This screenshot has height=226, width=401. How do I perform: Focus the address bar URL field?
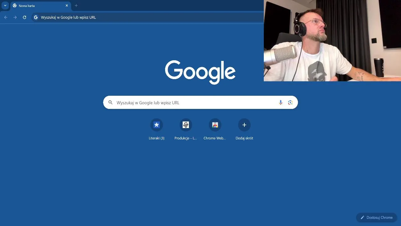(x=147, y=17)
